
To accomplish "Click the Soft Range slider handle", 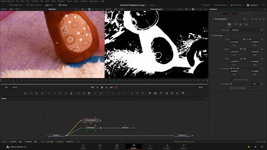I will [231, 84].
